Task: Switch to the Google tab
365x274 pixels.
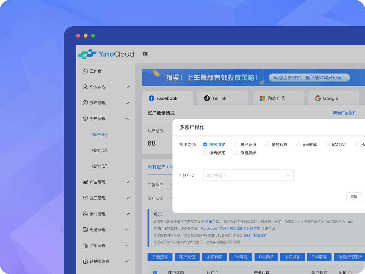Action: [333, 98]
